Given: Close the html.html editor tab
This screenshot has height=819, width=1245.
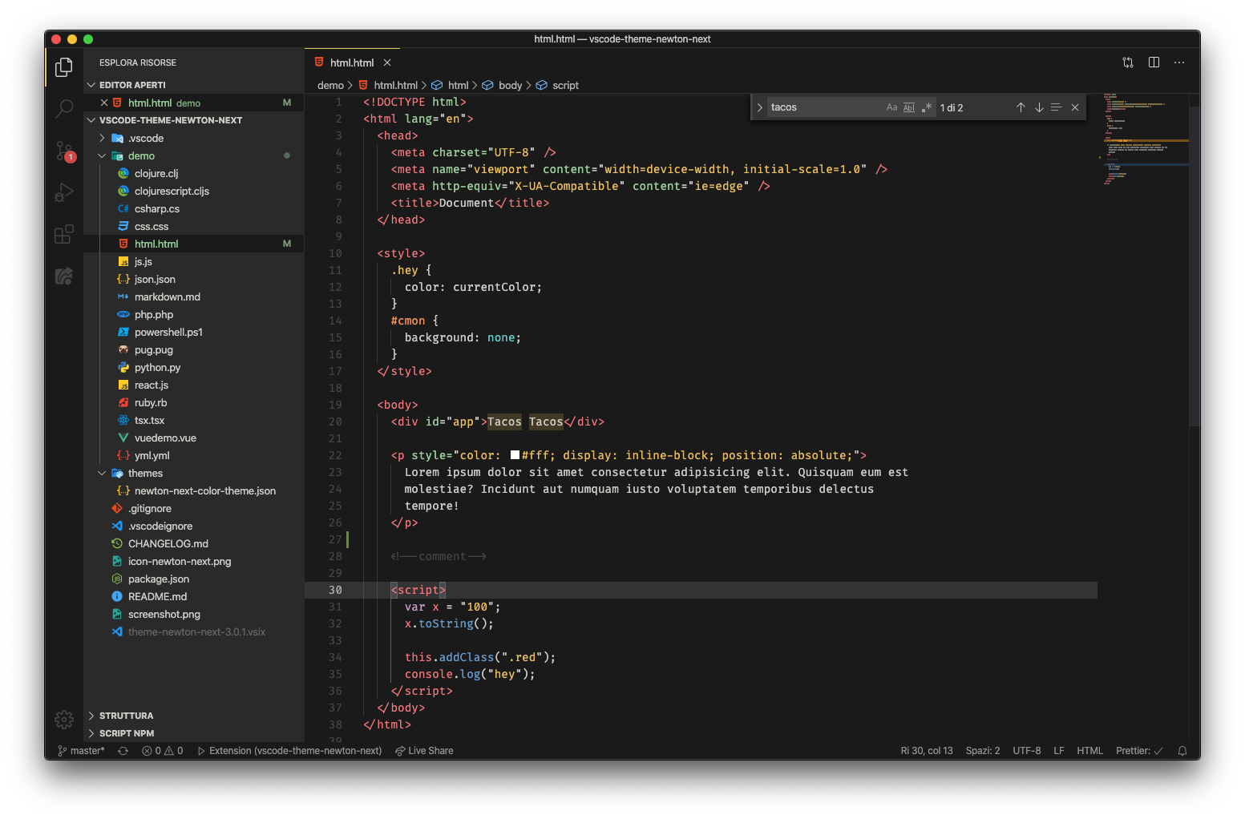Looking at the screenshot, I should [387, 63].
